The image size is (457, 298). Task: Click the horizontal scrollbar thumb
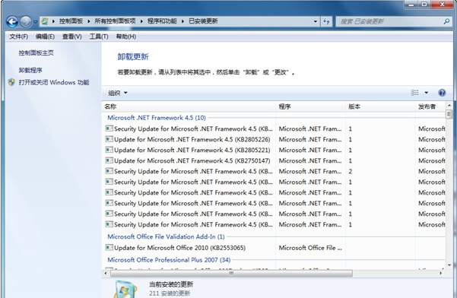coord(231,273)
